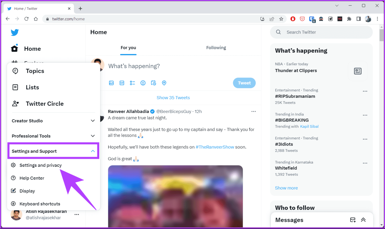The width and height of the screenshot is (385, 229).
Task: Add a GIF to the tweet
Action: 122,83
